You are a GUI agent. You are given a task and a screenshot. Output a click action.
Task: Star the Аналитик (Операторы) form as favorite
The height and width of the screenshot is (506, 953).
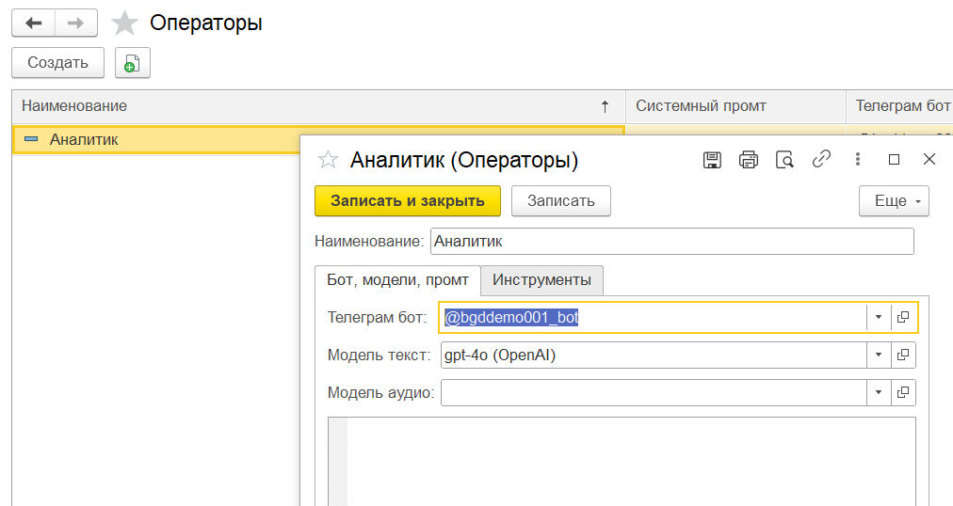pyautogui.click(x=328, y=160)
